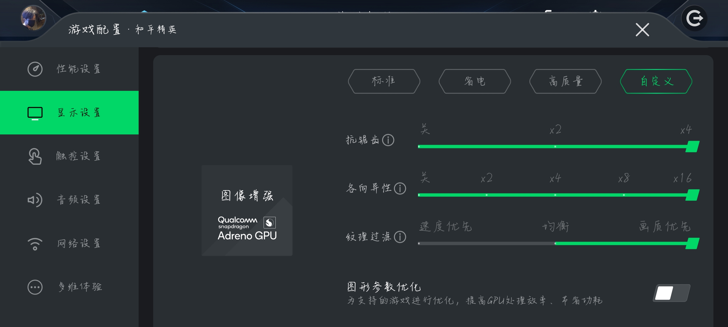Open 网络设置 Wi-Fi icon
The width and height of the screenshot is (728, 327).
[35, 244]
